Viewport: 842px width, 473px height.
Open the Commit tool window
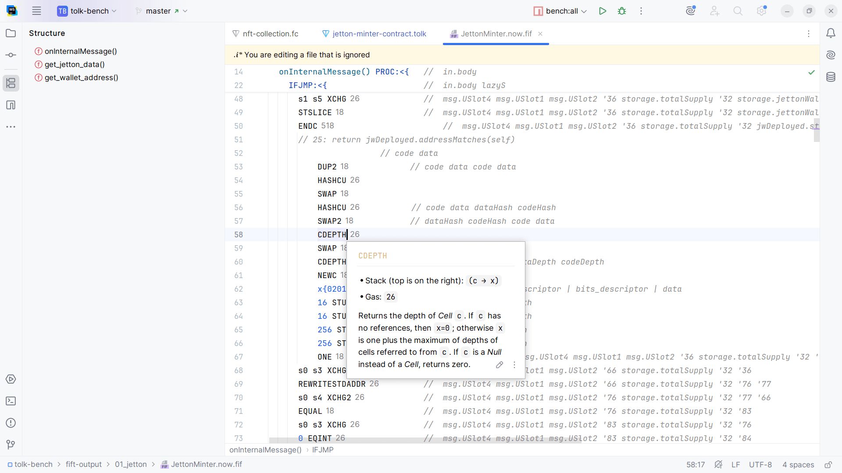click(11, 55)
